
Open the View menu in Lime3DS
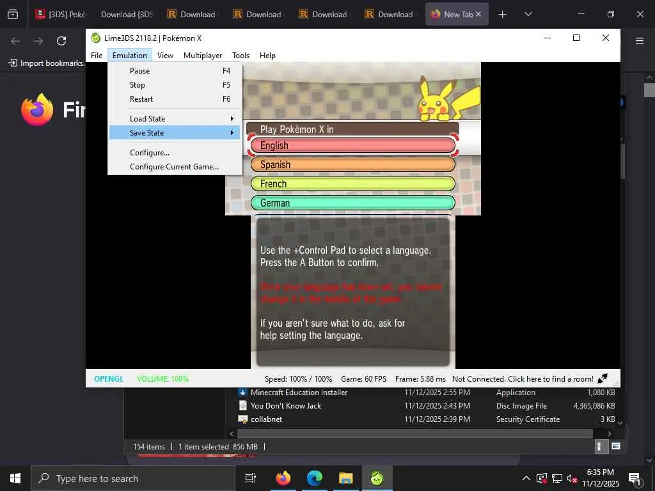pyautogui.click(x=165, y=56)
